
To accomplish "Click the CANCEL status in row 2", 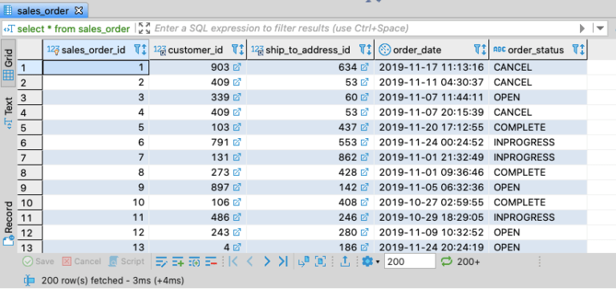I will pos(513,82).
